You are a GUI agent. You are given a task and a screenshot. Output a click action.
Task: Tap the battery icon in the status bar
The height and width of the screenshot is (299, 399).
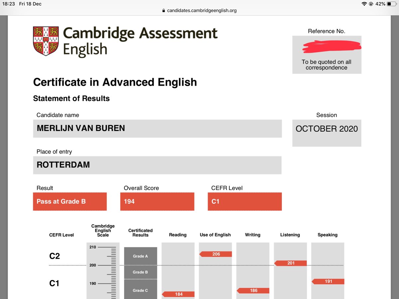click(391, 4)
